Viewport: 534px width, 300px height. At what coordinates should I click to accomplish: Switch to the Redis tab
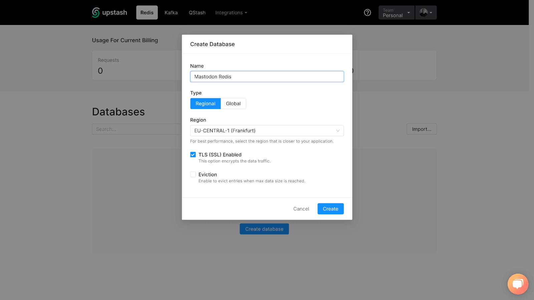point(147,12)
